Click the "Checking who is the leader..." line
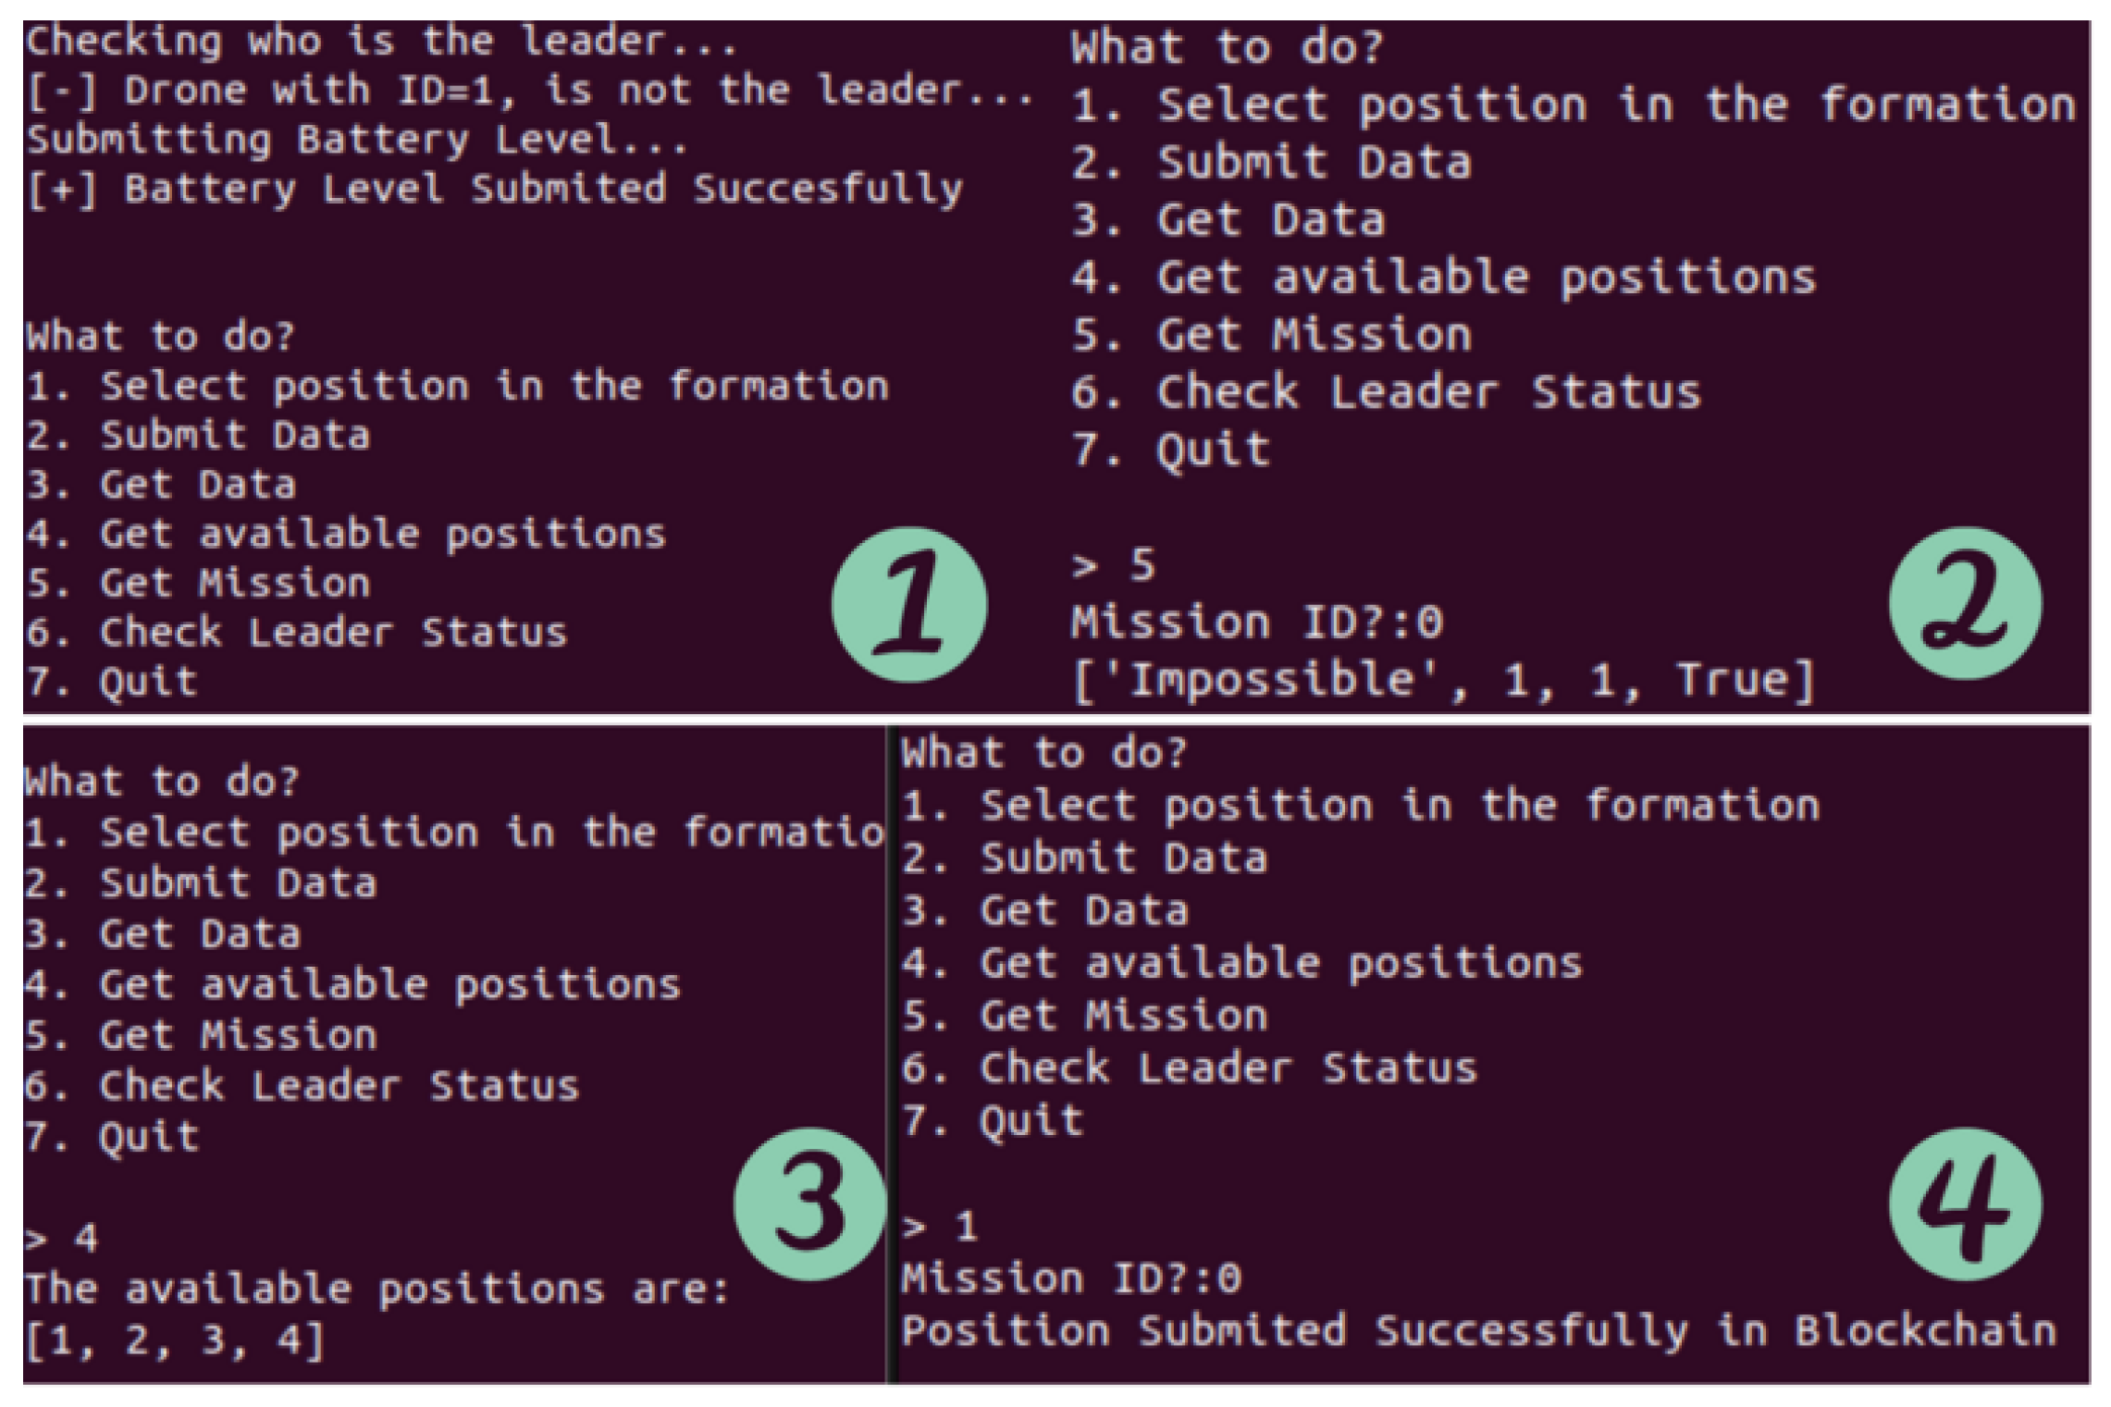Image resolution: width=2111 pixels, height=1407 pixels. (x=381, y=42)
